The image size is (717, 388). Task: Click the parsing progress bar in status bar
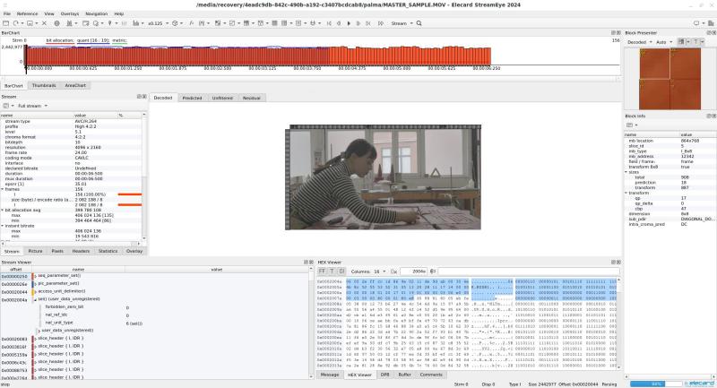[x=657, y=384]
